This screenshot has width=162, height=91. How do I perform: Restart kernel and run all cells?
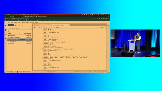[x=54, y=27]
